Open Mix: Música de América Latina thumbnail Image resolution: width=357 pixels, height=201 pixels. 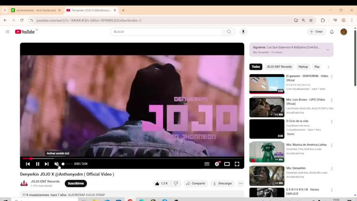267,152
